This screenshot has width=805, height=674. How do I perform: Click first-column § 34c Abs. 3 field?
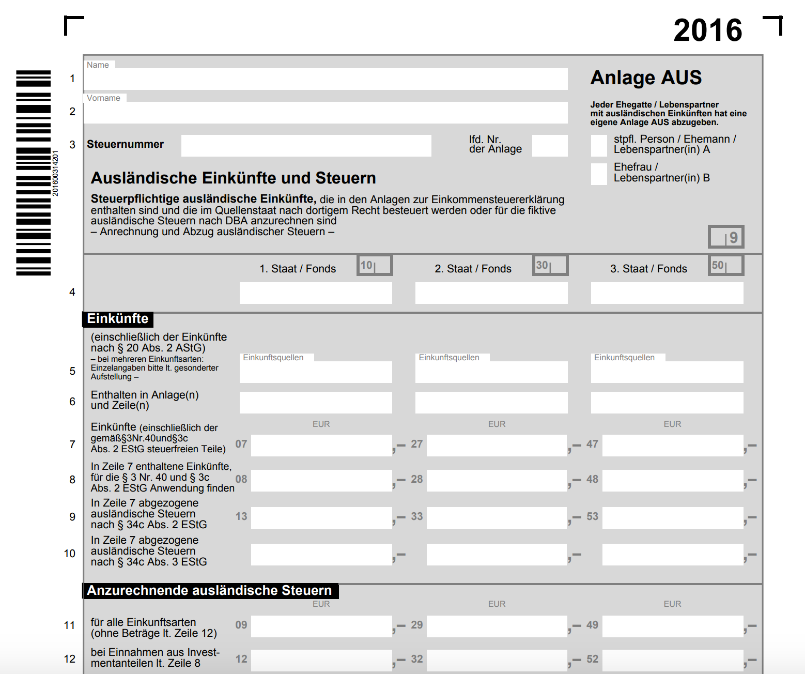click(x=321, y=555)
